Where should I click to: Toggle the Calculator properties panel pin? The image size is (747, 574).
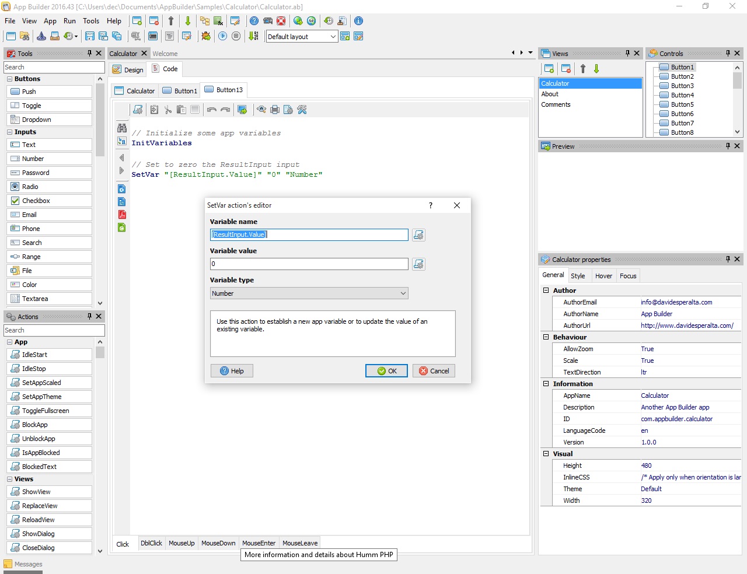point(728,259)
